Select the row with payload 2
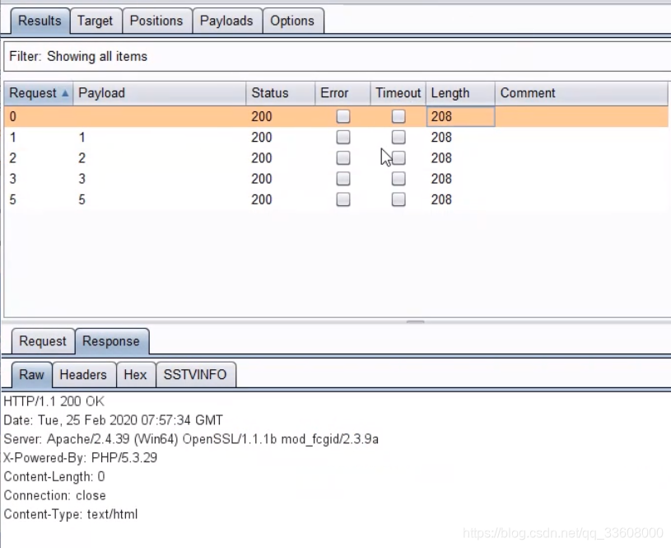Viewport: 671px width, 548px height. coord(336,158)
